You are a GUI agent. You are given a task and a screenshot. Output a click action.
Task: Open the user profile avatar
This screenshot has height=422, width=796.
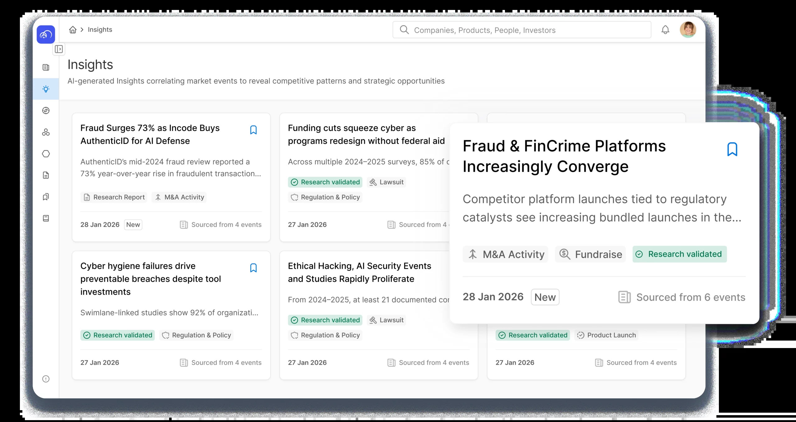coord(688,30)
